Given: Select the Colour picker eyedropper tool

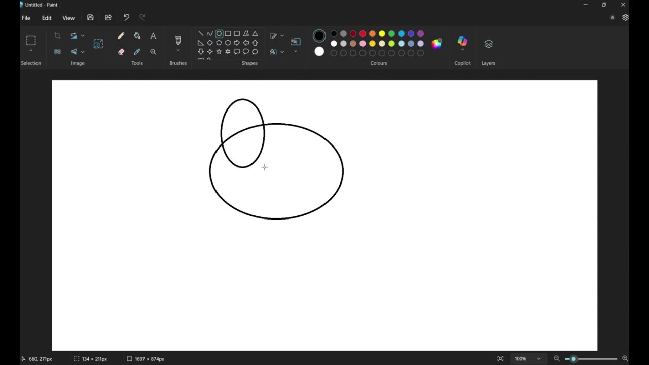Looking at the screenshot, I should coord(137,52).
